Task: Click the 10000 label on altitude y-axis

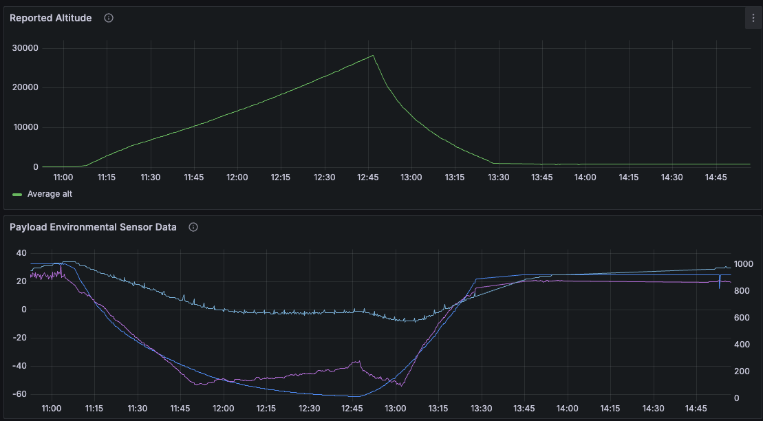Action: (x=25, y=127)
